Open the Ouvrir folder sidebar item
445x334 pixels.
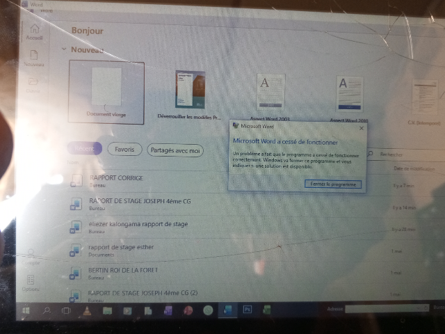click(x=33, y=85)
